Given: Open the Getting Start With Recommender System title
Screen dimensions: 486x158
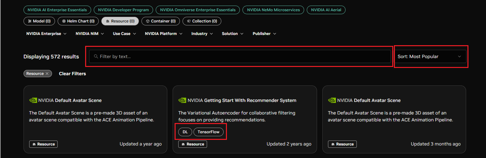Looking at the screenshot, I should point(250,100).
